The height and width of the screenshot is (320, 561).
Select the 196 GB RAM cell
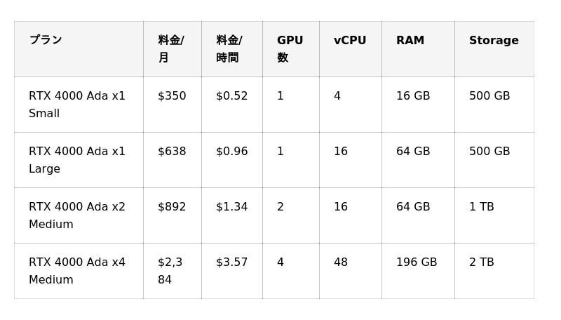pos(417,262)
